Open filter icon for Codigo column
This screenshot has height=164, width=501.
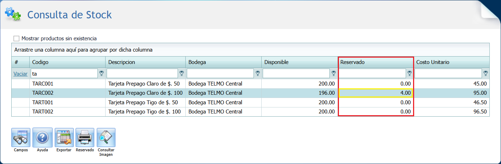[x=102, y=74]
